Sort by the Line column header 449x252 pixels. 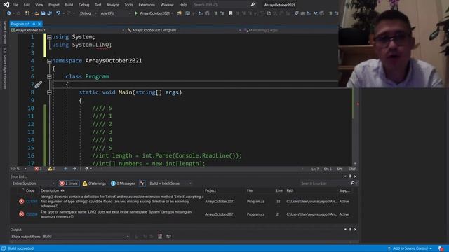pyautogui.click(x=279, y=190)
